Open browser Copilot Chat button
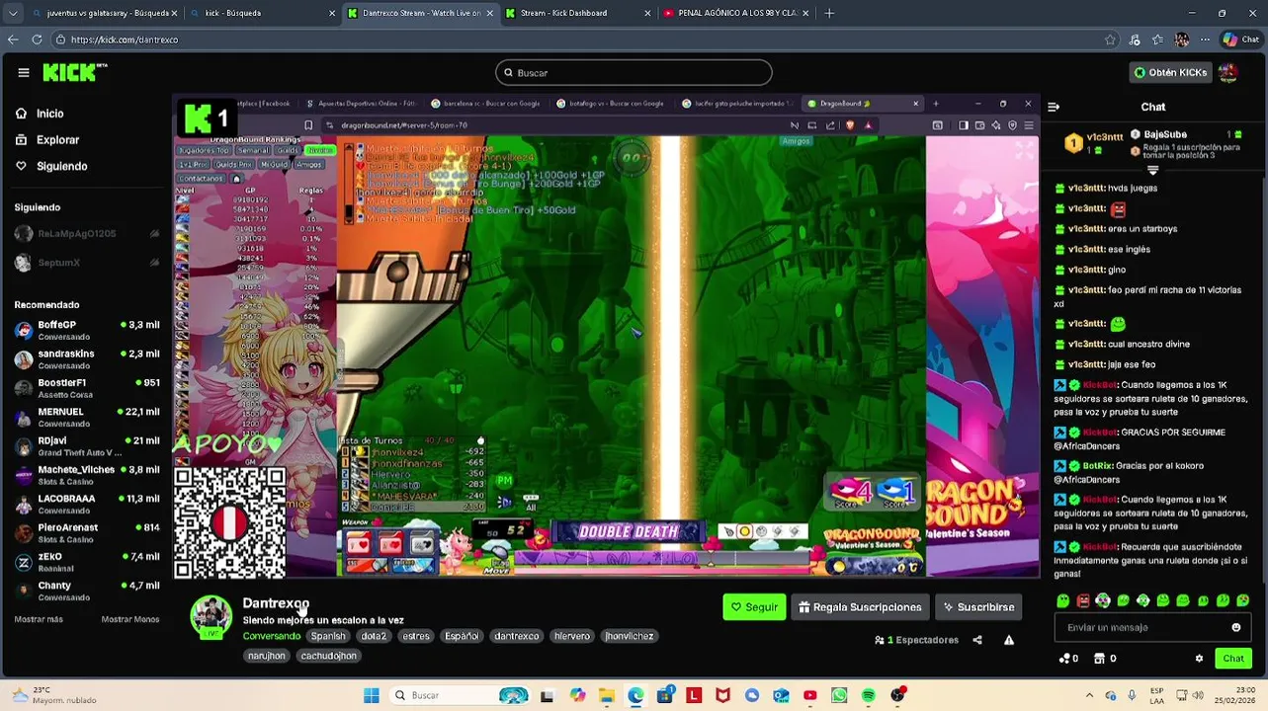Image resolution: width=1268 pixels, height=711 pixels. click(1241, 39)
